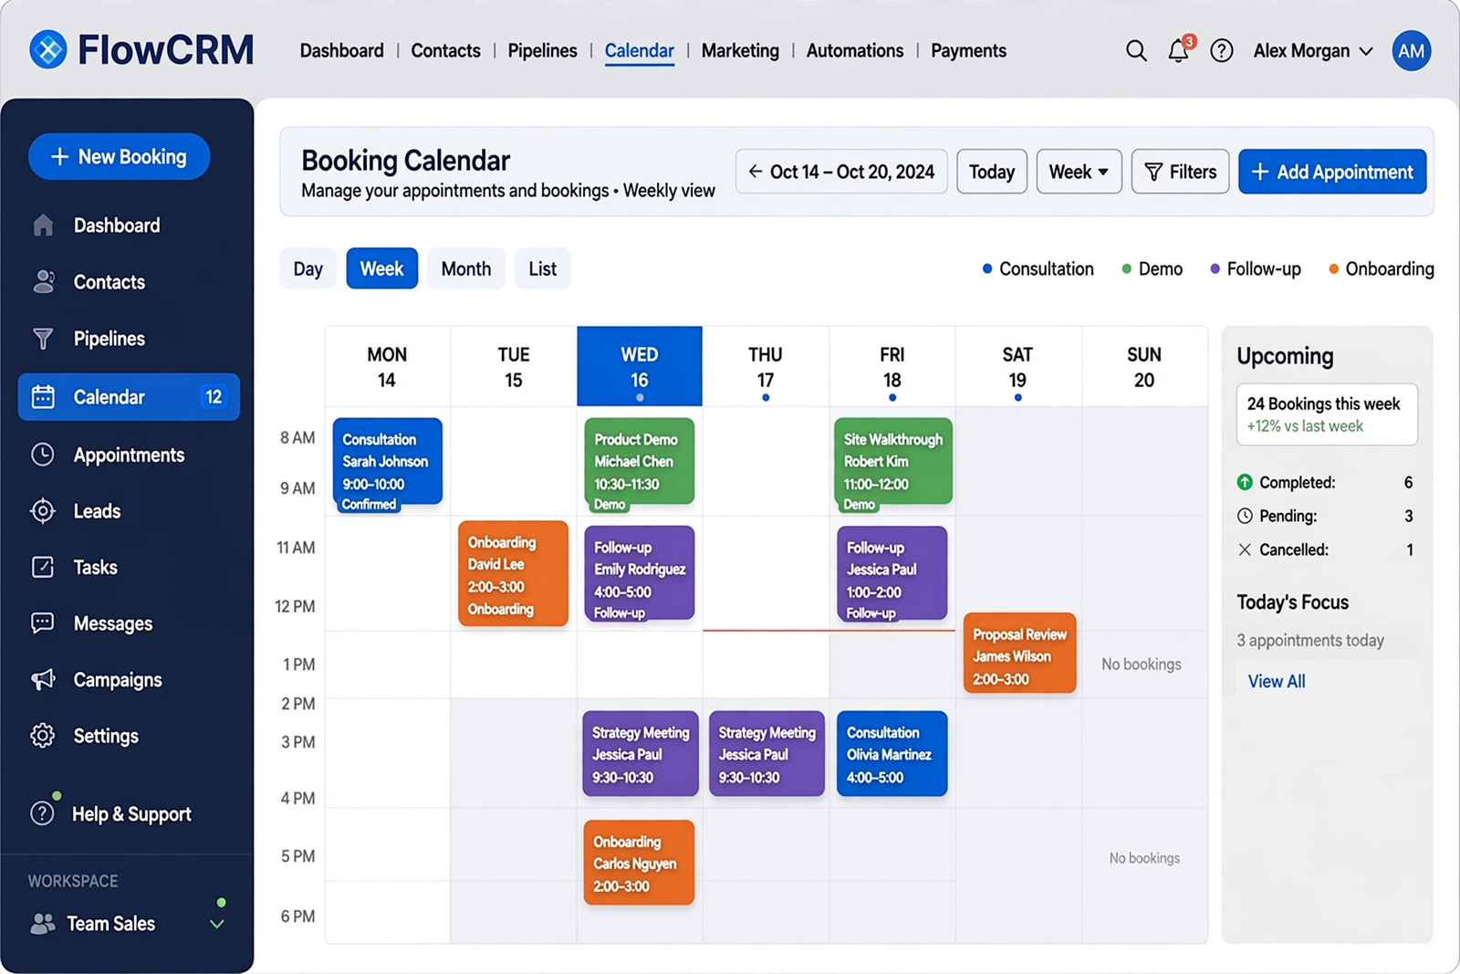Click the blue Consultation legend dot
This screenshot has height=974, width=1460.
(986, 269)
